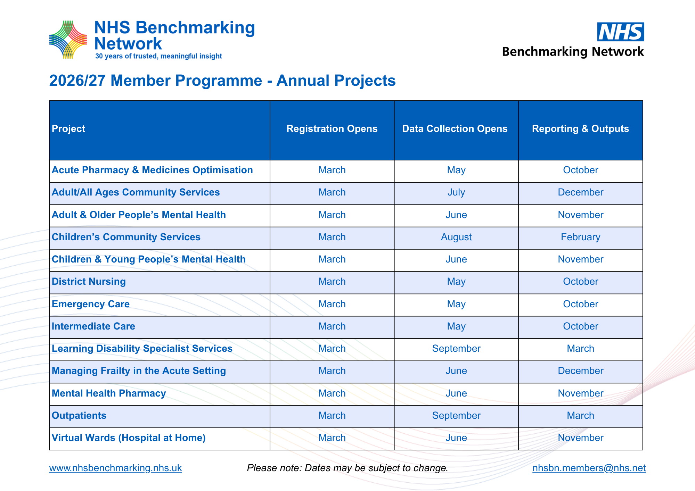Click the Mental Health Pharmacy project name

tap(109, 393)
